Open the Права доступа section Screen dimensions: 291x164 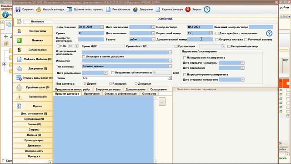coord(34,140)
